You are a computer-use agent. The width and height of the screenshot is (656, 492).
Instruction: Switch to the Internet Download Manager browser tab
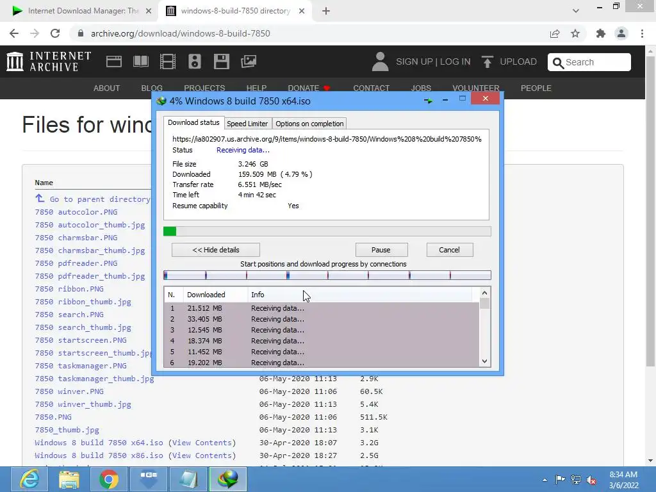tap(81, 11)
